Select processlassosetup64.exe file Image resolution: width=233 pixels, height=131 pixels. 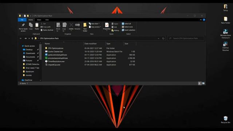58,58
